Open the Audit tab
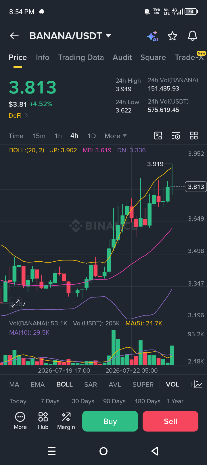The height and width of the screenshot is (465, 207). click(122, 57)
